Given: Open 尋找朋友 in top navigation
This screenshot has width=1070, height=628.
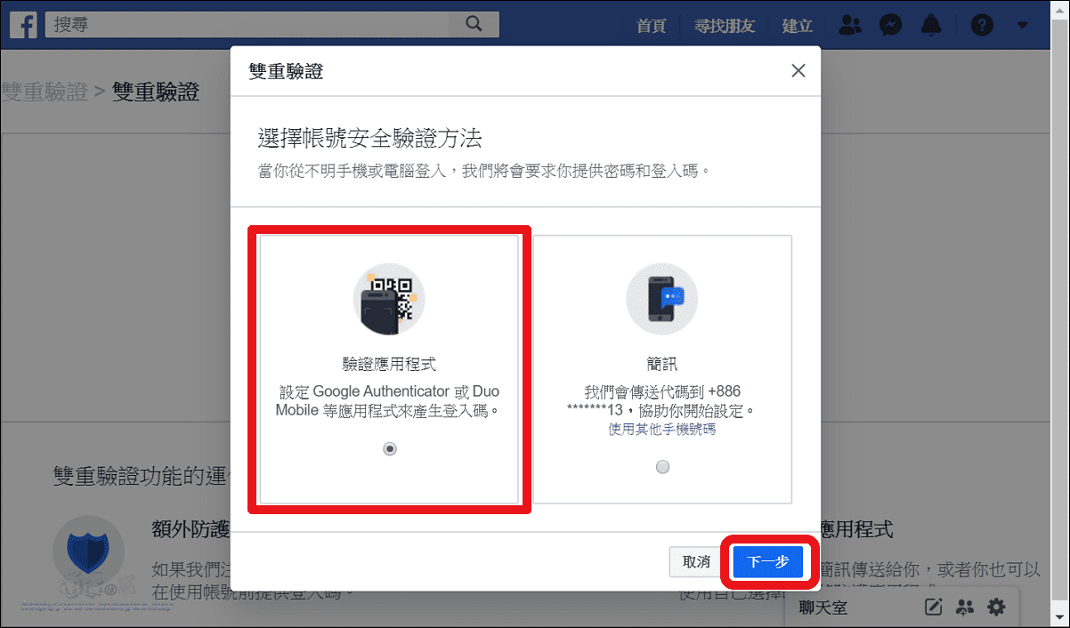Looking at the screenshot, I should (x=725, y=25).
